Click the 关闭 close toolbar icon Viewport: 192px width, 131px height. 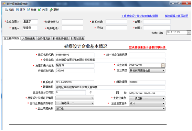point(40,10)
